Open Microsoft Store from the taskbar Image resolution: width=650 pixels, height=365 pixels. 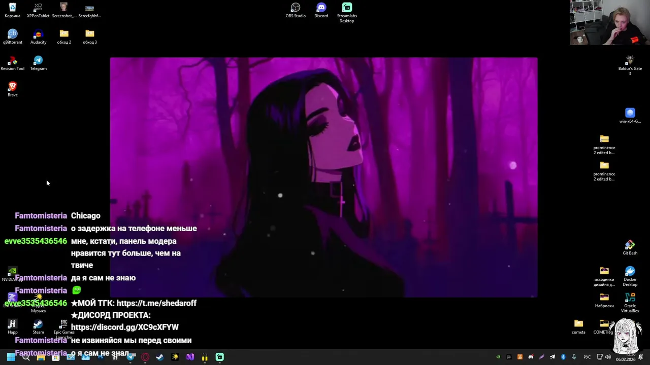[x=55, y=357]
